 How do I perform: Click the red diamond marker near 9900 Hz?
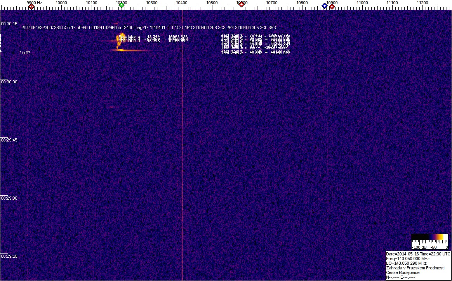click(x=31, y=6)
